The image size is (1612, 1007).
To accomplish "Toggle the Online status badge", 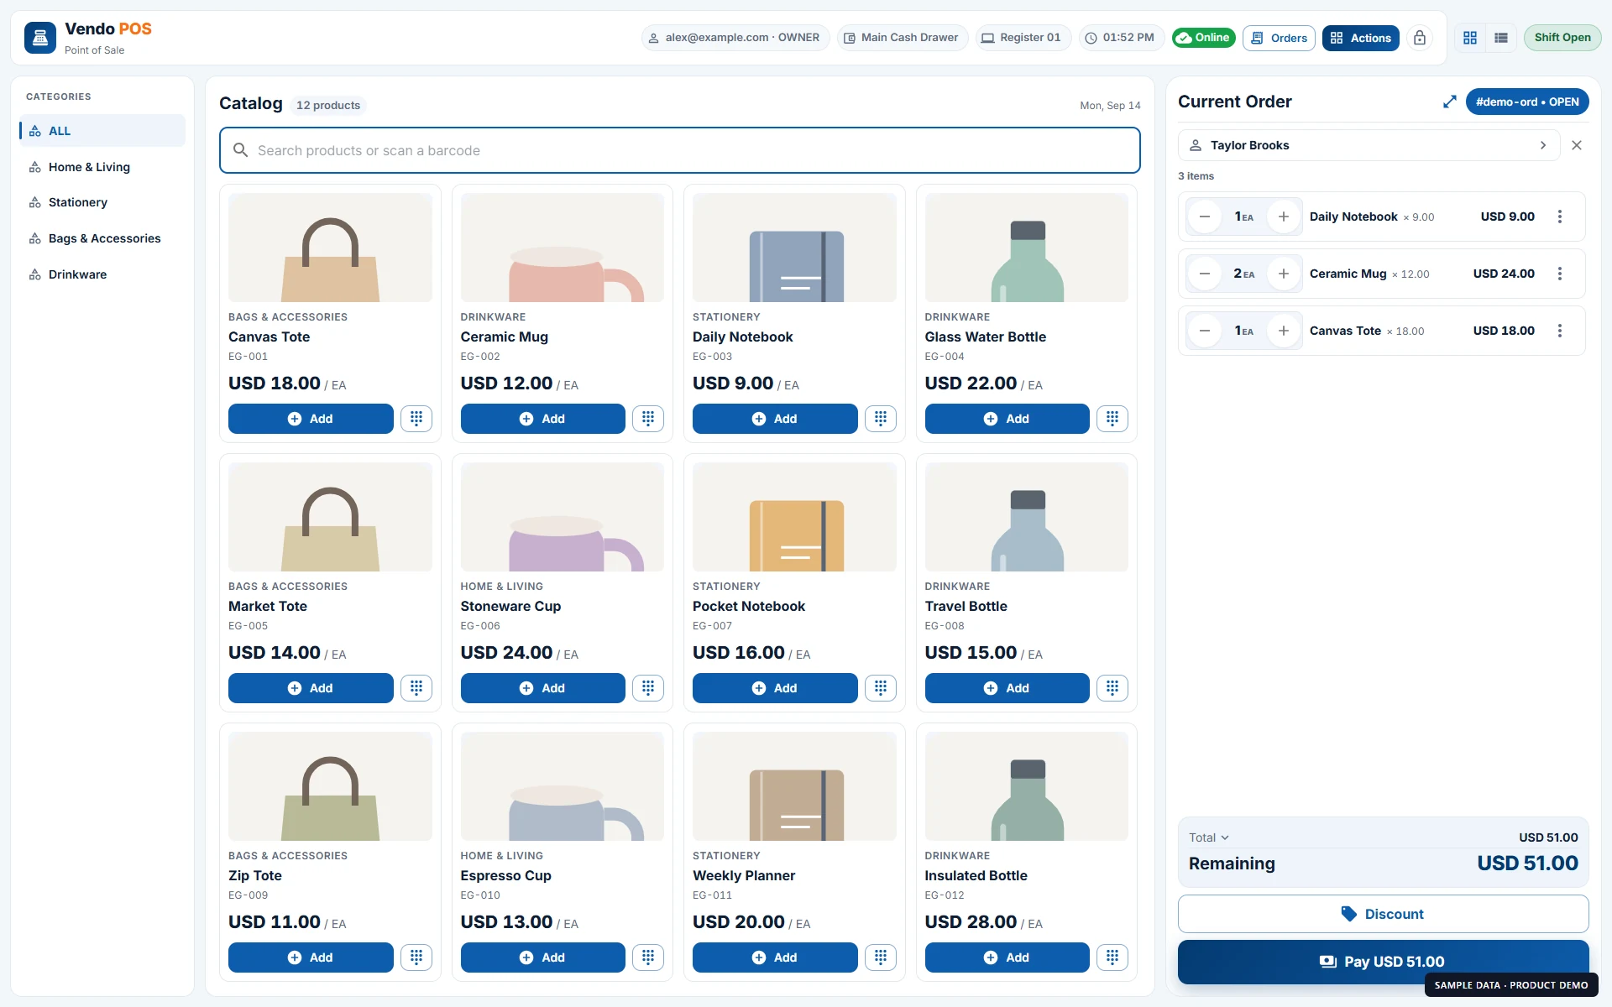I will (x=1204, y=38).
